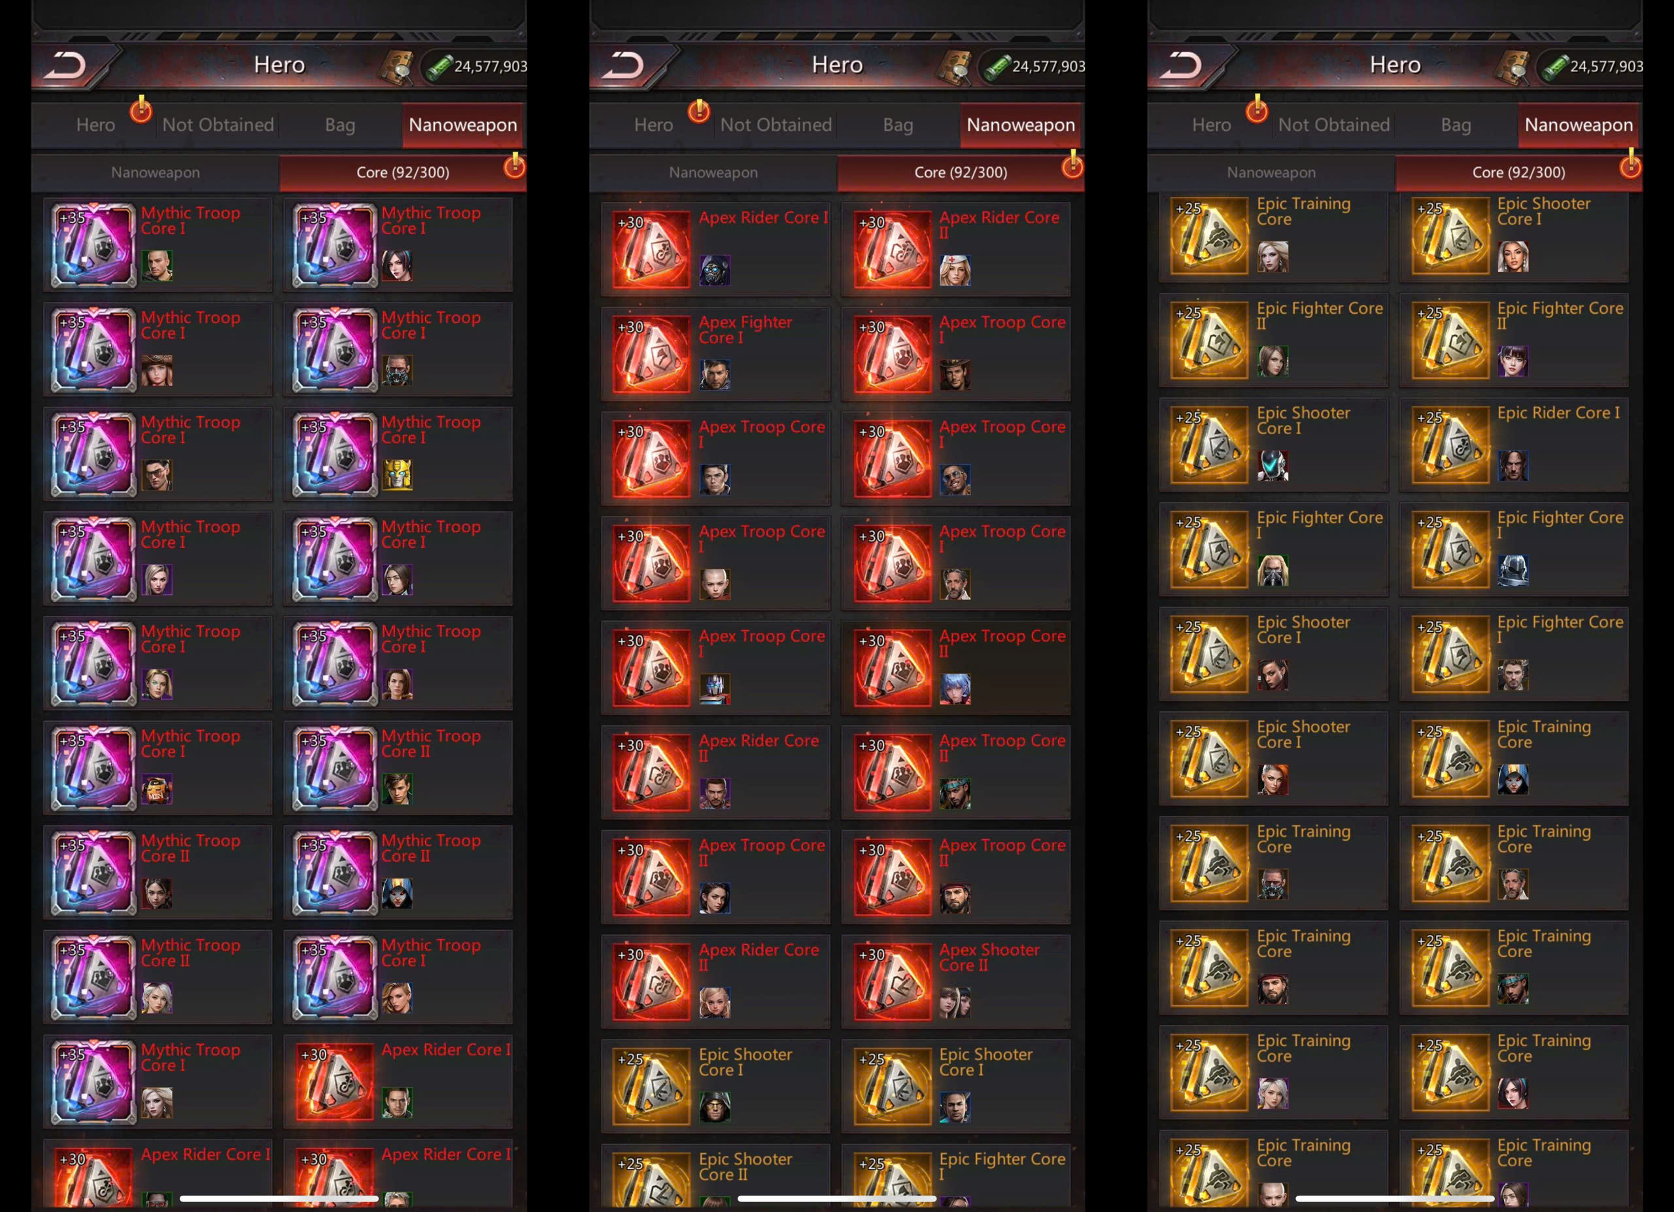
Task: Select top-left Epic Training Core in right screen
Action: [1273, 237]
